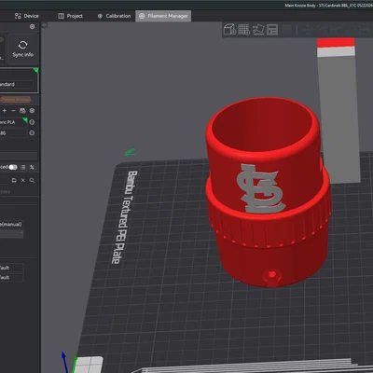
Task: Open the dropdown beneath the (manual) field
Action: [11, 233]
